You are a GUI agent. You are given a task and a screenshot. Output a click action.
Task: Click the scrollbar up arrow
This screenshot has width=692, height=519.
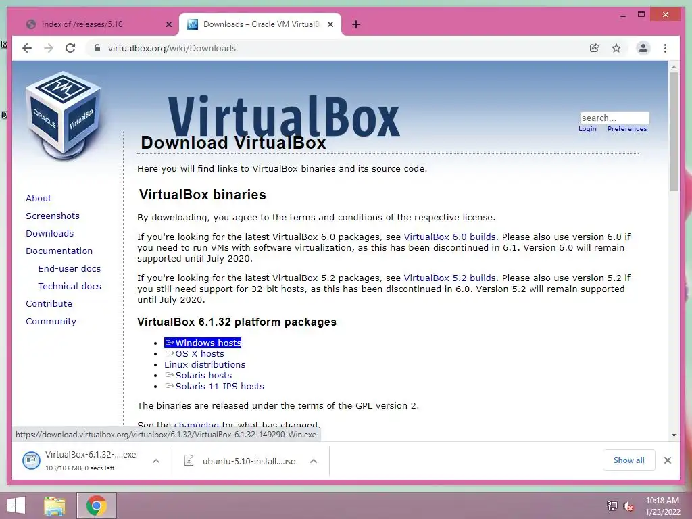coord(674,67)
